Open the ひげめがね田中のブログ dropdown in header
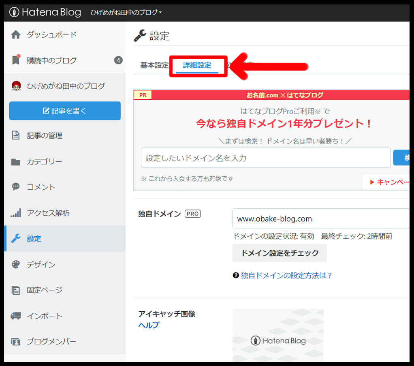Image resolution: width=414 pixels, height=366 pixels. [126, 13]
